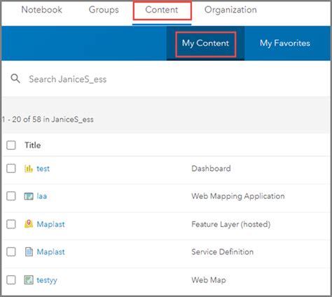Open the testyy web map link
The height and width of the screenshot is (297, 332).
[47, 280]
